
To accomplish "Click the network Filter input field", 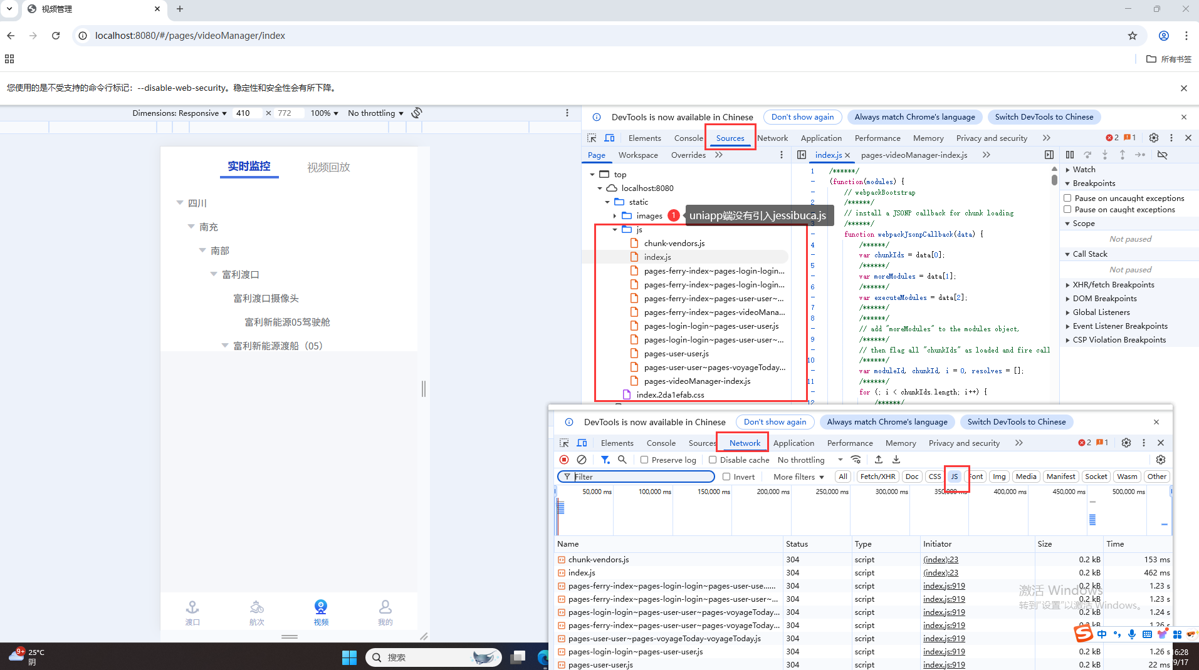I will [636, 477].
